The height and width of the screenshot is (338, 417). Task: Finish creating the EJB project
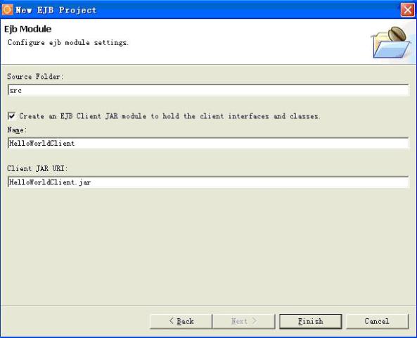(311, 321)
